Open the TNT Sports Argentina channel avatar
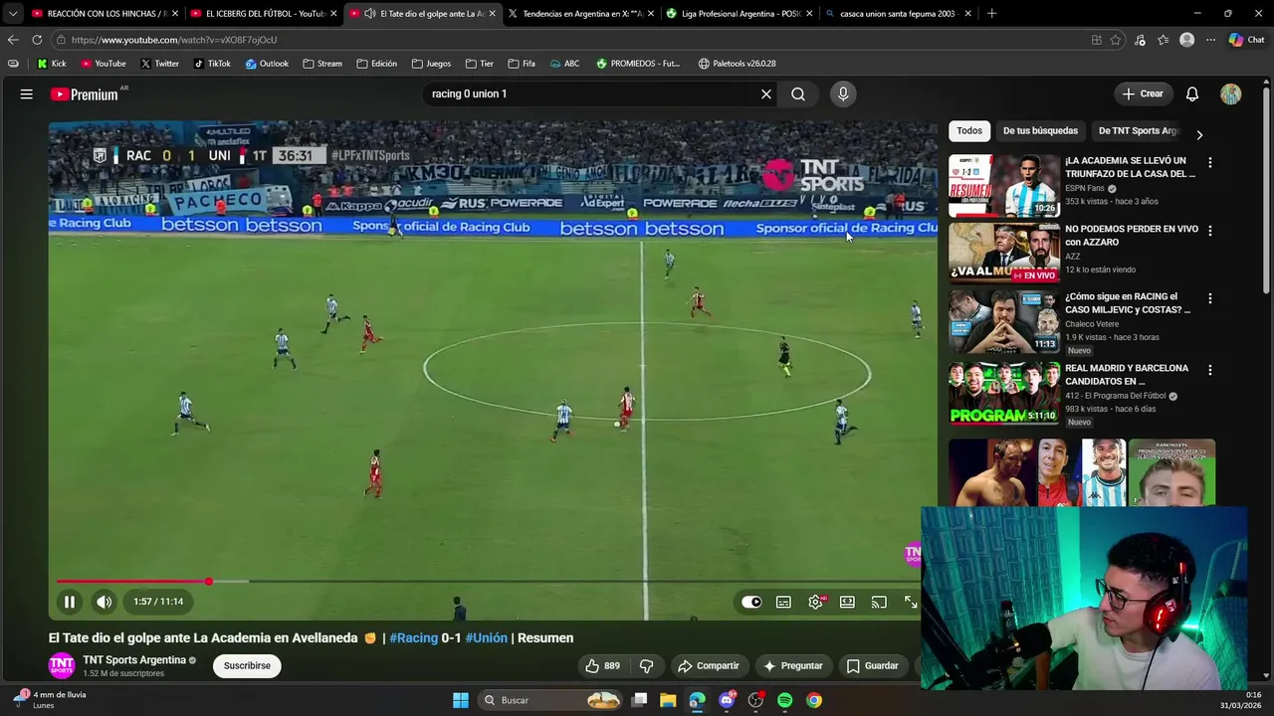 [x=62, y=666]
